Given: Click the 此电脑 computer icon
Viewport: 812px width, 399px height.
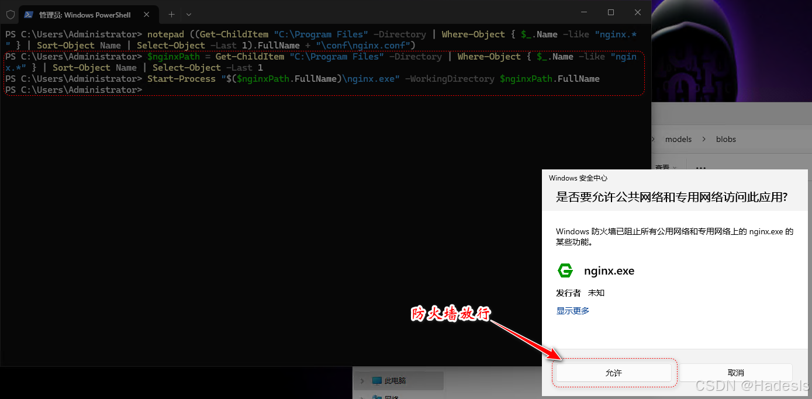Looking at the screenshot, I should pos(377,381).
